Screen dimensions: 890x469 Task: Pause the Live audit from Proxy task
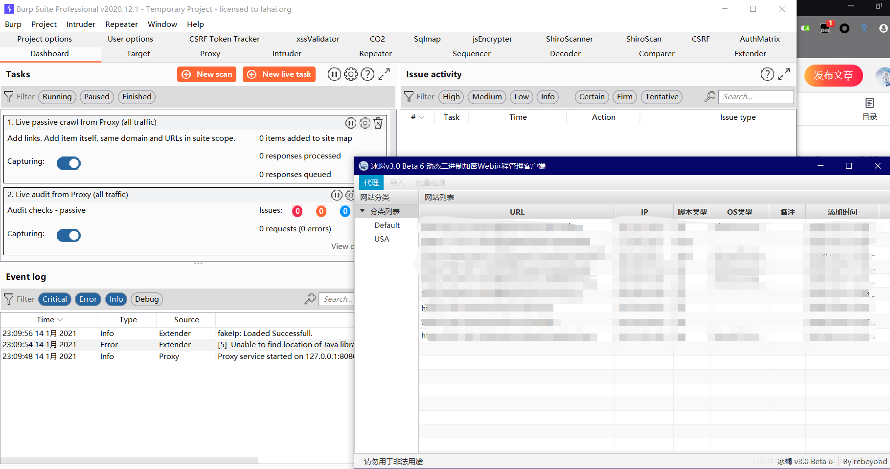coord(337,196)
